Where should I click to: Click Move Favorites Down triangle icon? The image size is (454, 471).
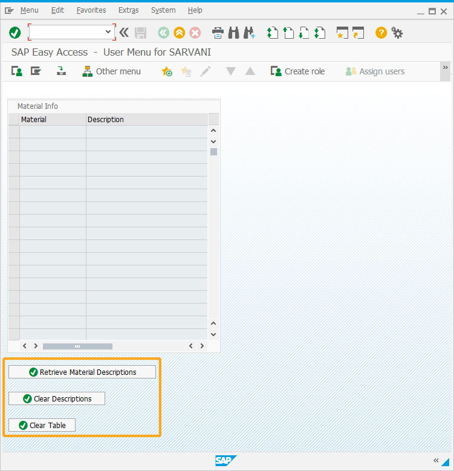pos(230,71)
